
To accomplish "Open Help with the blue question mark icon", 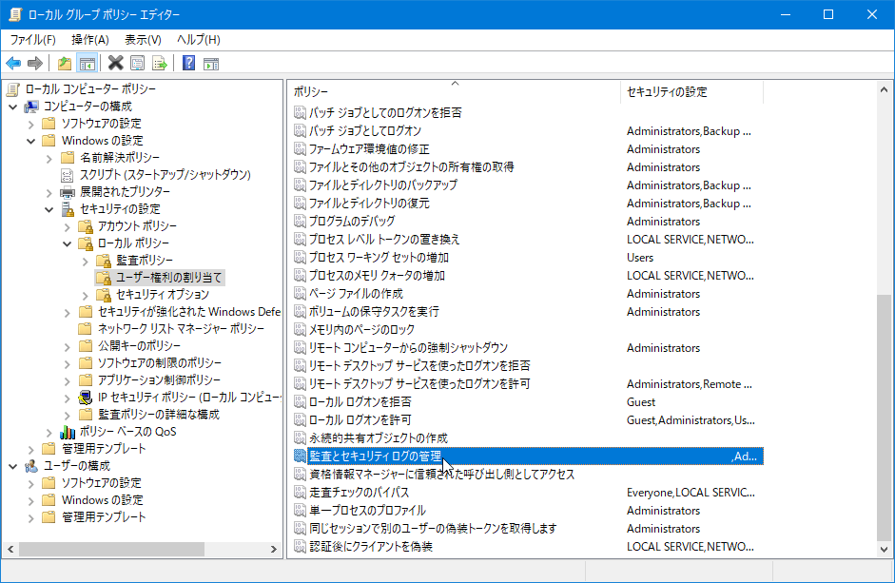I will pyautogui.click(x=188, y=64).
